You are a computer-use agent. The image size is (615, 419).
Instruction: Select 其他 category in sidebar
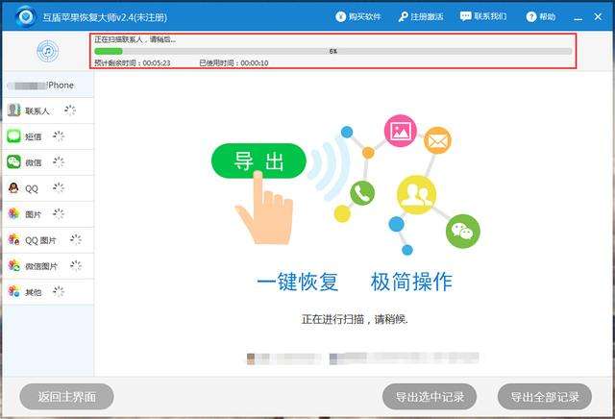coord(48,292)
